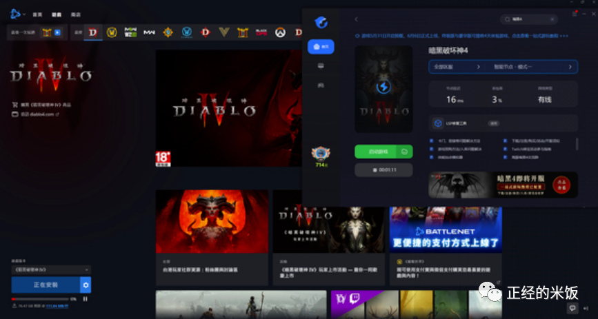Stop acceleration timer button 00:01:11

(383, 170)
